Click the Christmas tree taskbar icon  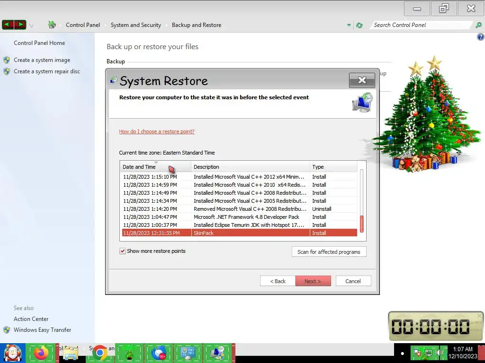click(x=130, y=353)
